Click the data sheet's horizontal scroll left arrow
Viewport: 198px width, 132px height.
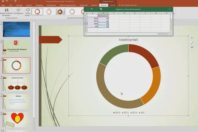[85, 34]
